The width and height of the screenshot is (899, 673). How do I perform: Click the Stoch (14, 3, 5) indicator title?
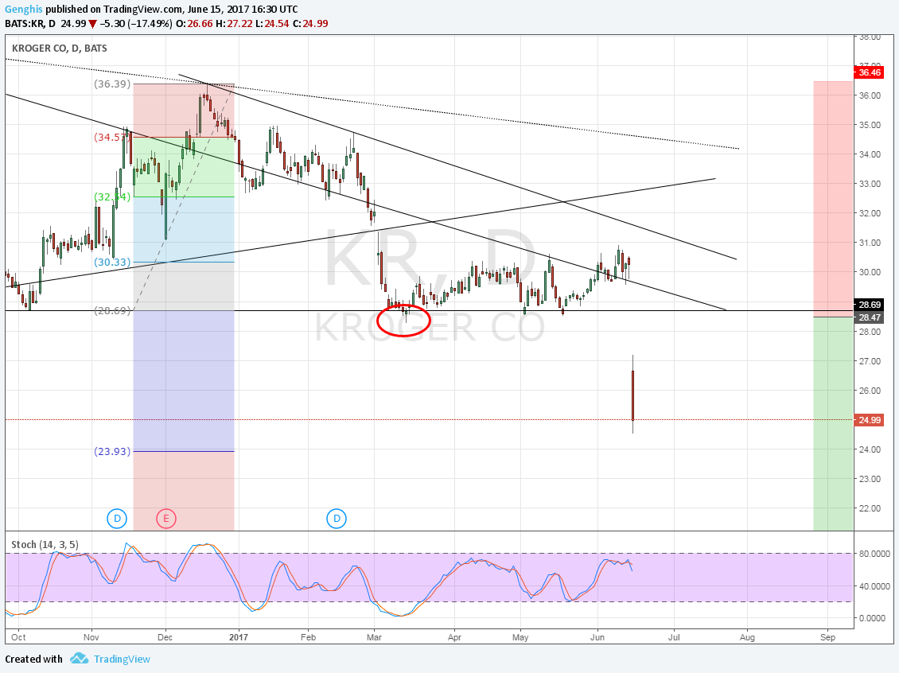click(x=45, y=545)
